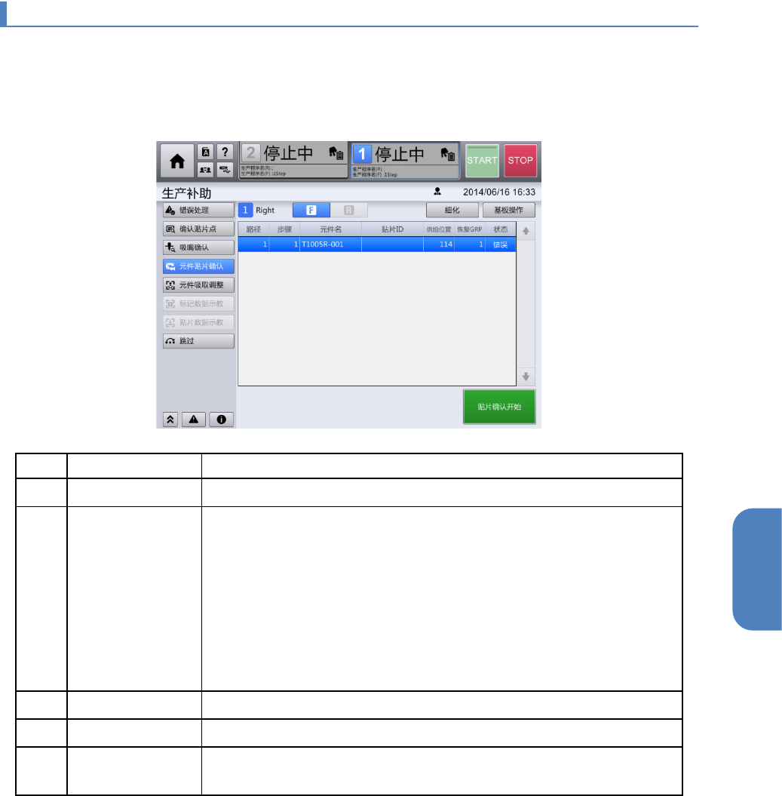The image size is (782, 796).
Task: Click the 供给位置 column header
Action: (439, 229)
